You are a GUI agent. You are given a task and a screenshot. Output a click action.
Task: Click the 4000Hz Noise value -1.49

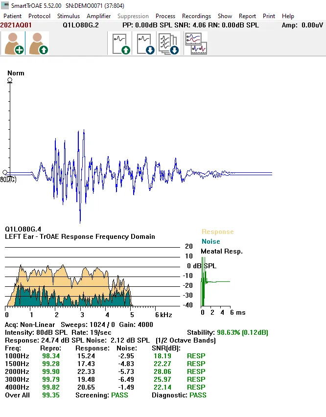[x=126, y=387]
